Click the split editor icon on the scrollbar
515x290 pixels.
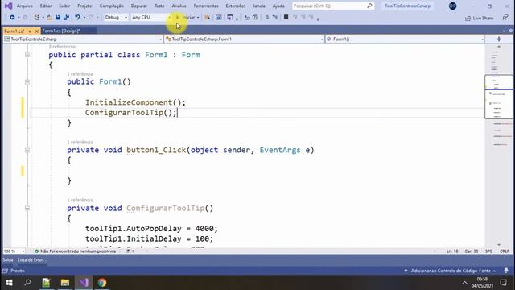point(499,39)
